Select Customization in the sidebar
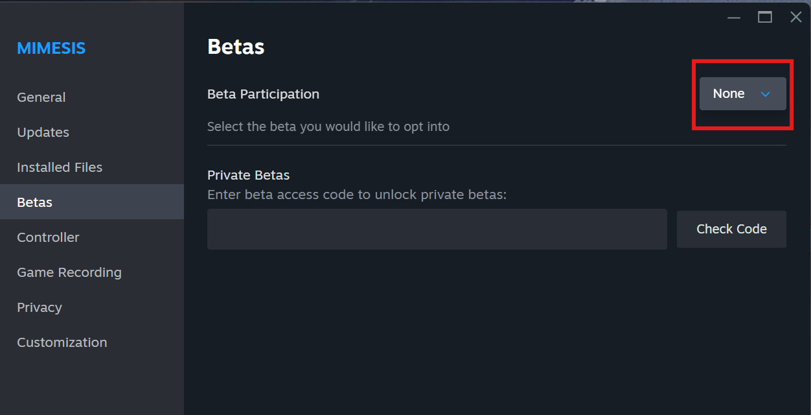This screenshot has width=811, height=415. coord(62,342)
